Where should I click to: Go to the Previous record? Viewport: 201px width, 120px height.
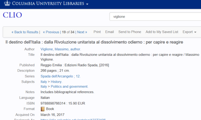(x=51, y=32)
